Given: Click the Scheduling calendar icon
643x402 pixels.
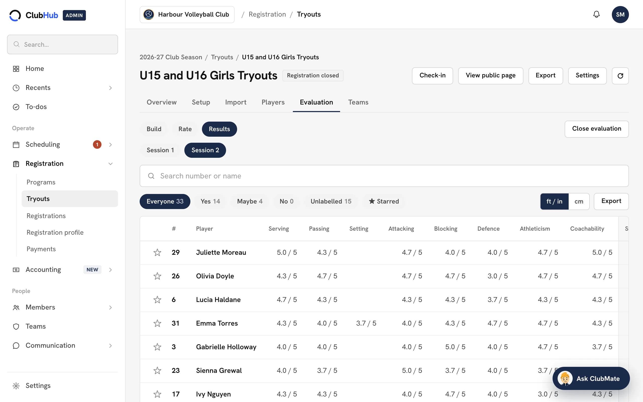Looking at the screenshot, I should (16, 145).
